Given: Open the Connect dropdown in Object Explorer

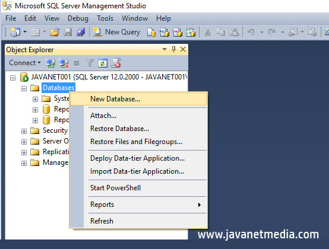Looking at the screenshot, I should [25, 63].
